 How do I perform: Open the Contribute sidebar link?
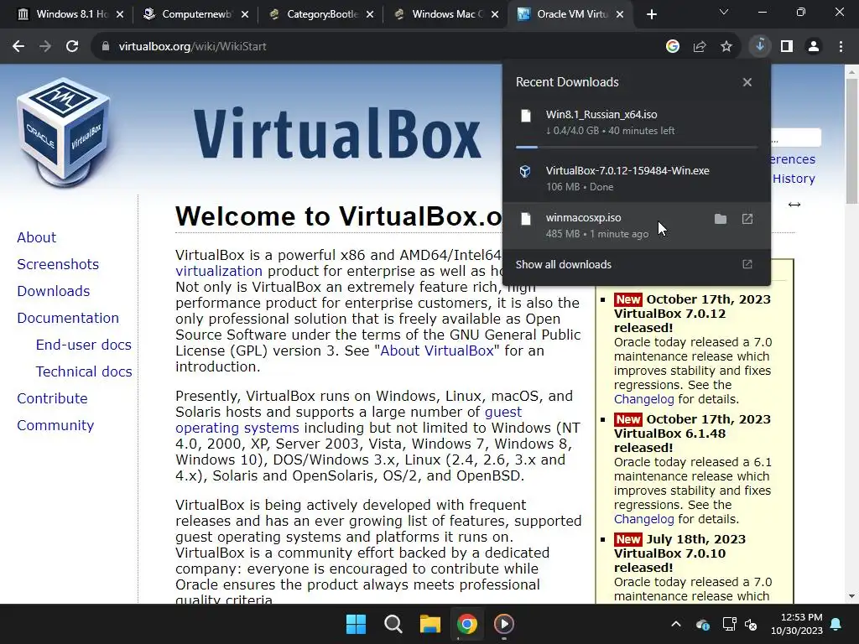click(52, 398)
